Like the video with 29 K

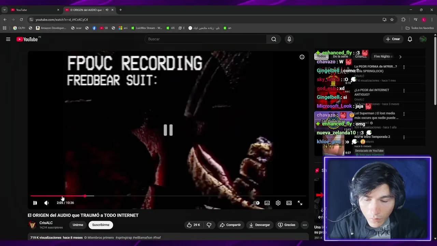(x=193, y=225)
